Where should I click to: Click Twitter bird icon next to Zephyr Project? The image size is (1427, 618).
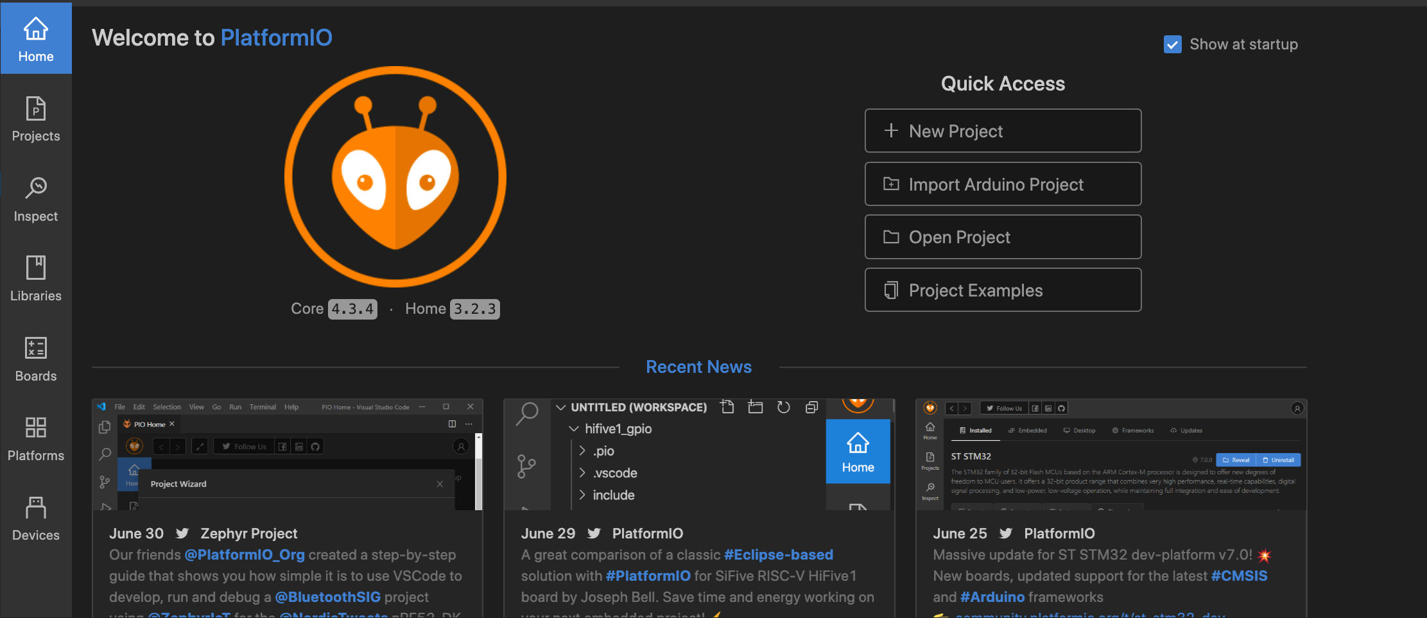pos(182,533)
